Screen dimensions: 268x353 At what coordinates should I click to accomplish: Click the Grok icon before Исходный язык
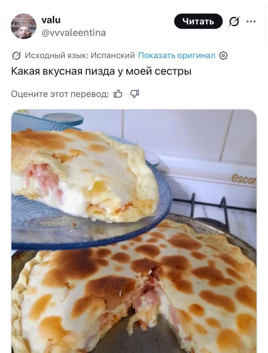(x=16, y=55)
